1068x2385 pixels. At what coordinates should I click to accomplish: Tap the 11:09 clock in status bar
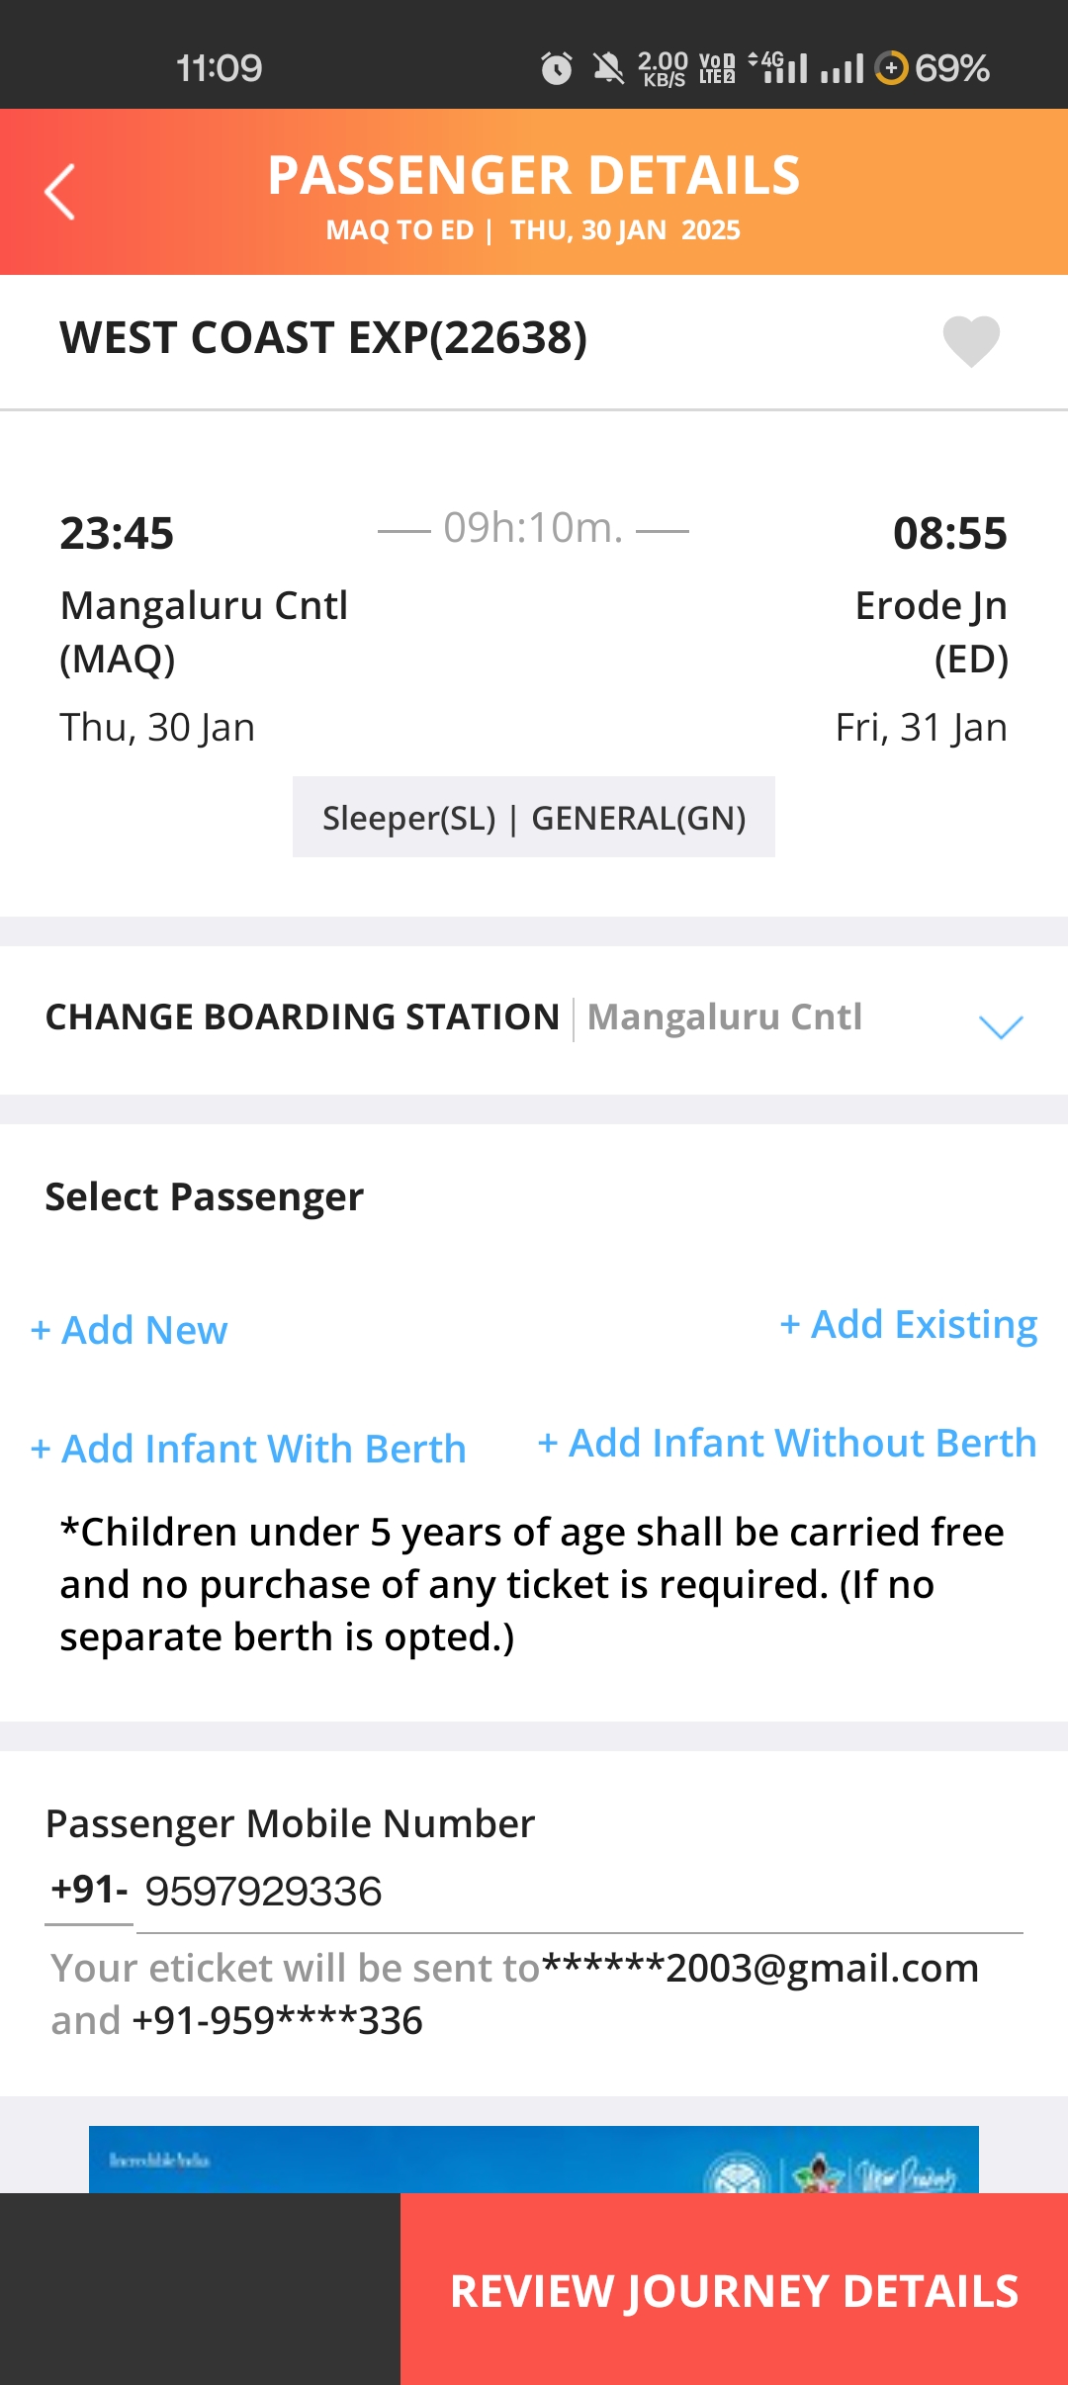tap(219, 68)
